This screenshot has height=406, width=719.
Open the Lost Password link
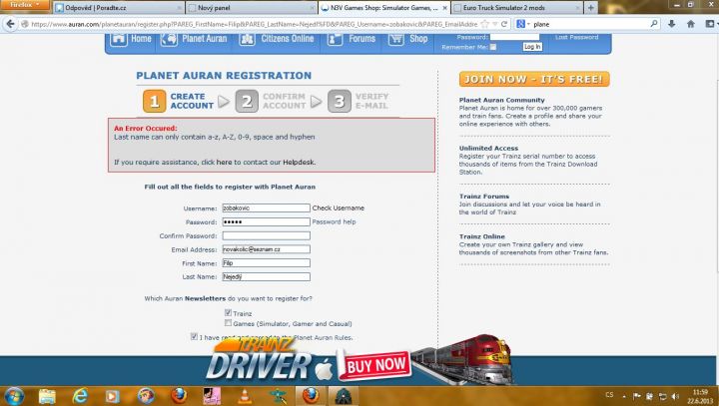pyautogui.click(x=576, y=37)
